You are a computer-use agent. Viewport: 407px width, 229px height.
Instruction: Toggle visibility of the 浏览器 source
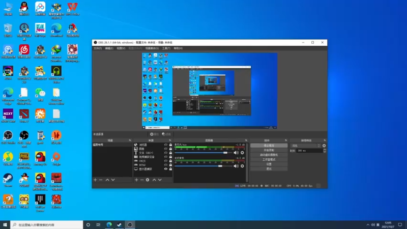click(166, 145)
